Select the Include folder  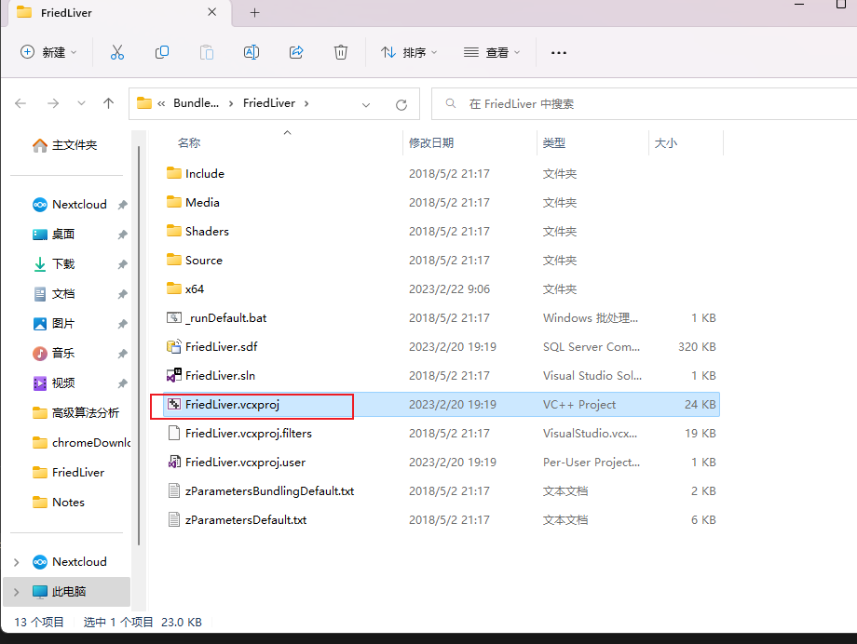(x=442, y=174)
